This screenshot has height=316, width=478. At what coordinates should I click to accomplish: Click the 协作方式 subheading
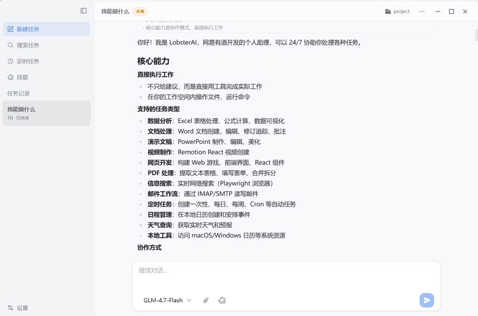(150, 248)
